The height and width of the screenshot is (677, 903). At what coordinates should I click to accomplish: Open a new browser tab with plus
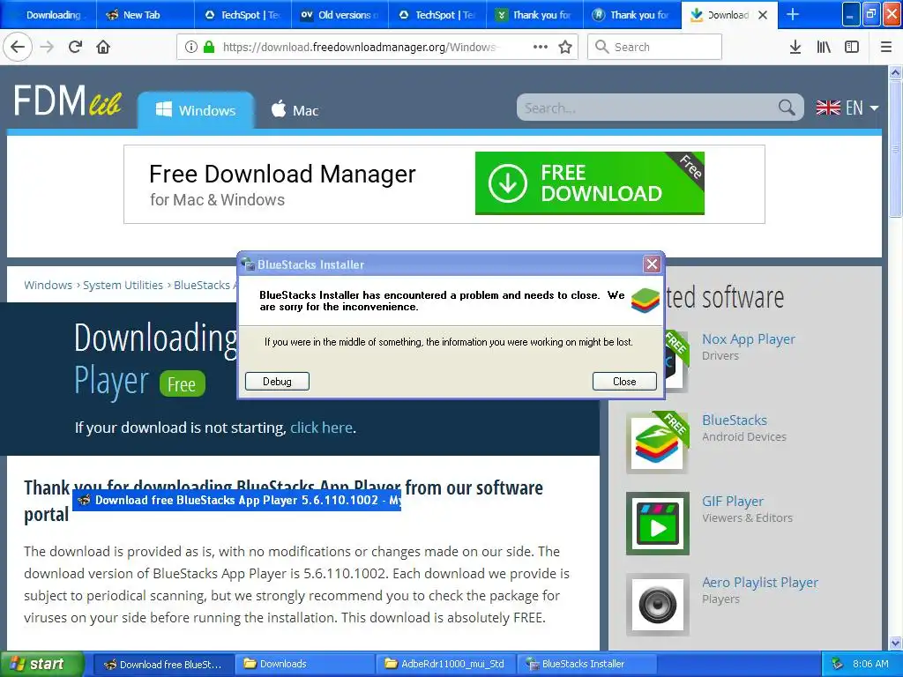coord(793,14)
